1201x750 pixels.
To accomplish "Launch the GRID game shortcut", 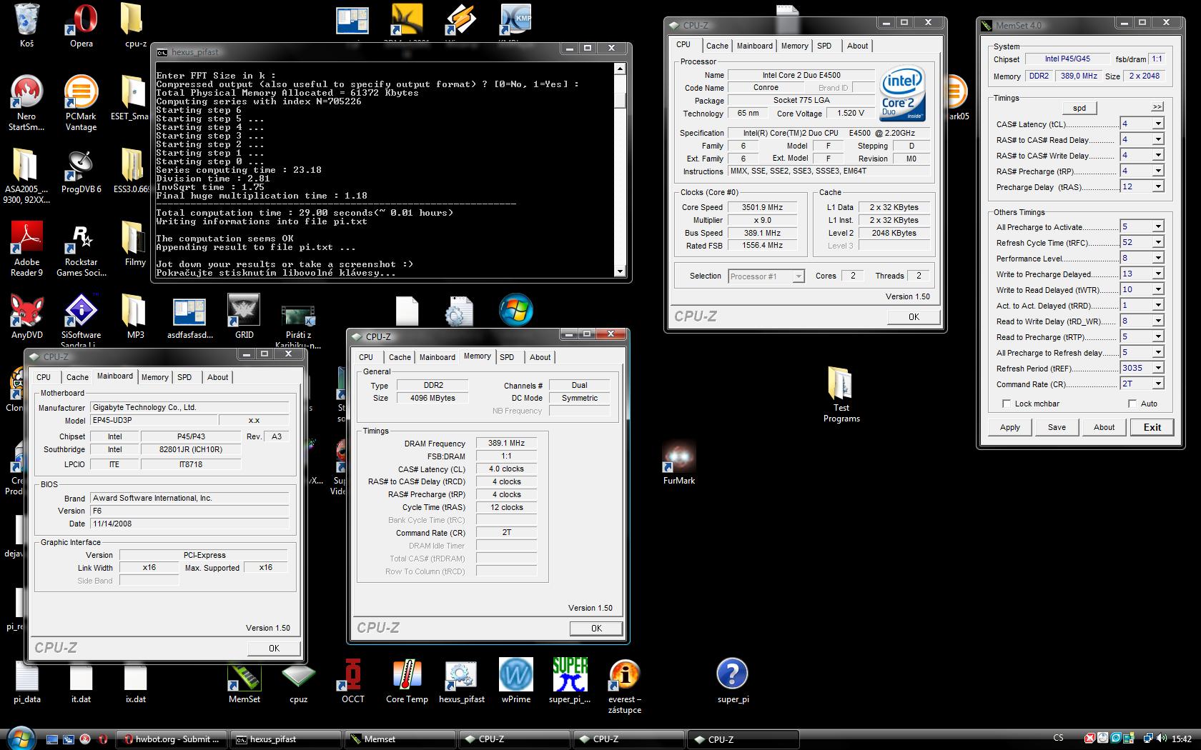I will [244, 317].
